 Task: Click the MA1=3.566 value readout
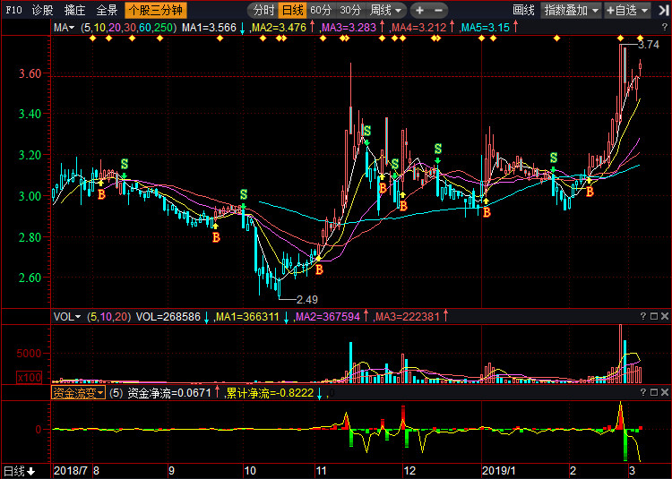pyautogui.click(x=209, y=28)
